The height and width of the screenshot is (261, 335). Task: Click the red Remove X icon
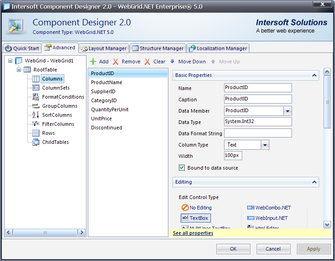(x=115, y=62)
